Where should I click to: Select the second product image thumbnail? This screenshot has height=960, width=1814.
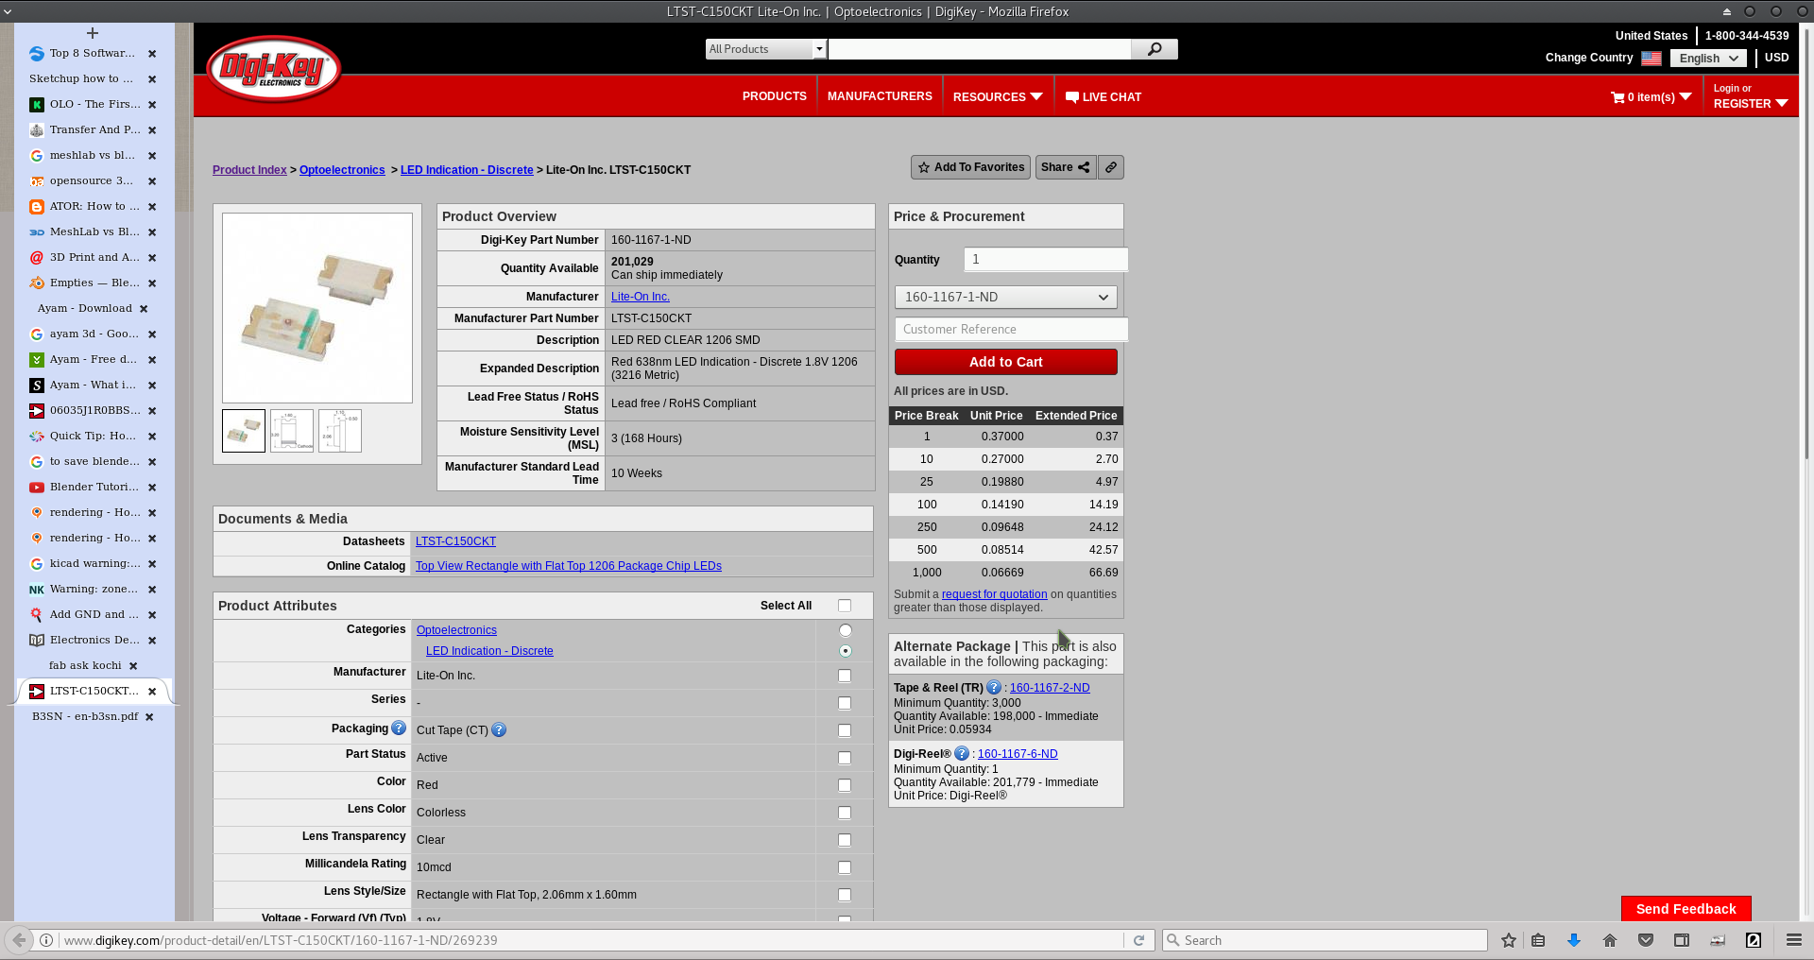pos(292,431)
